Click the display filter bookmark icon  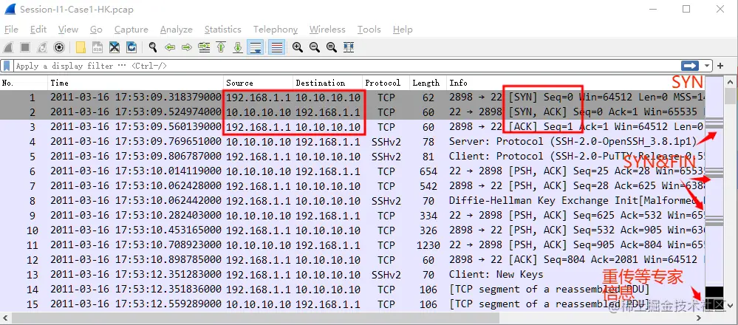[7, 66]
